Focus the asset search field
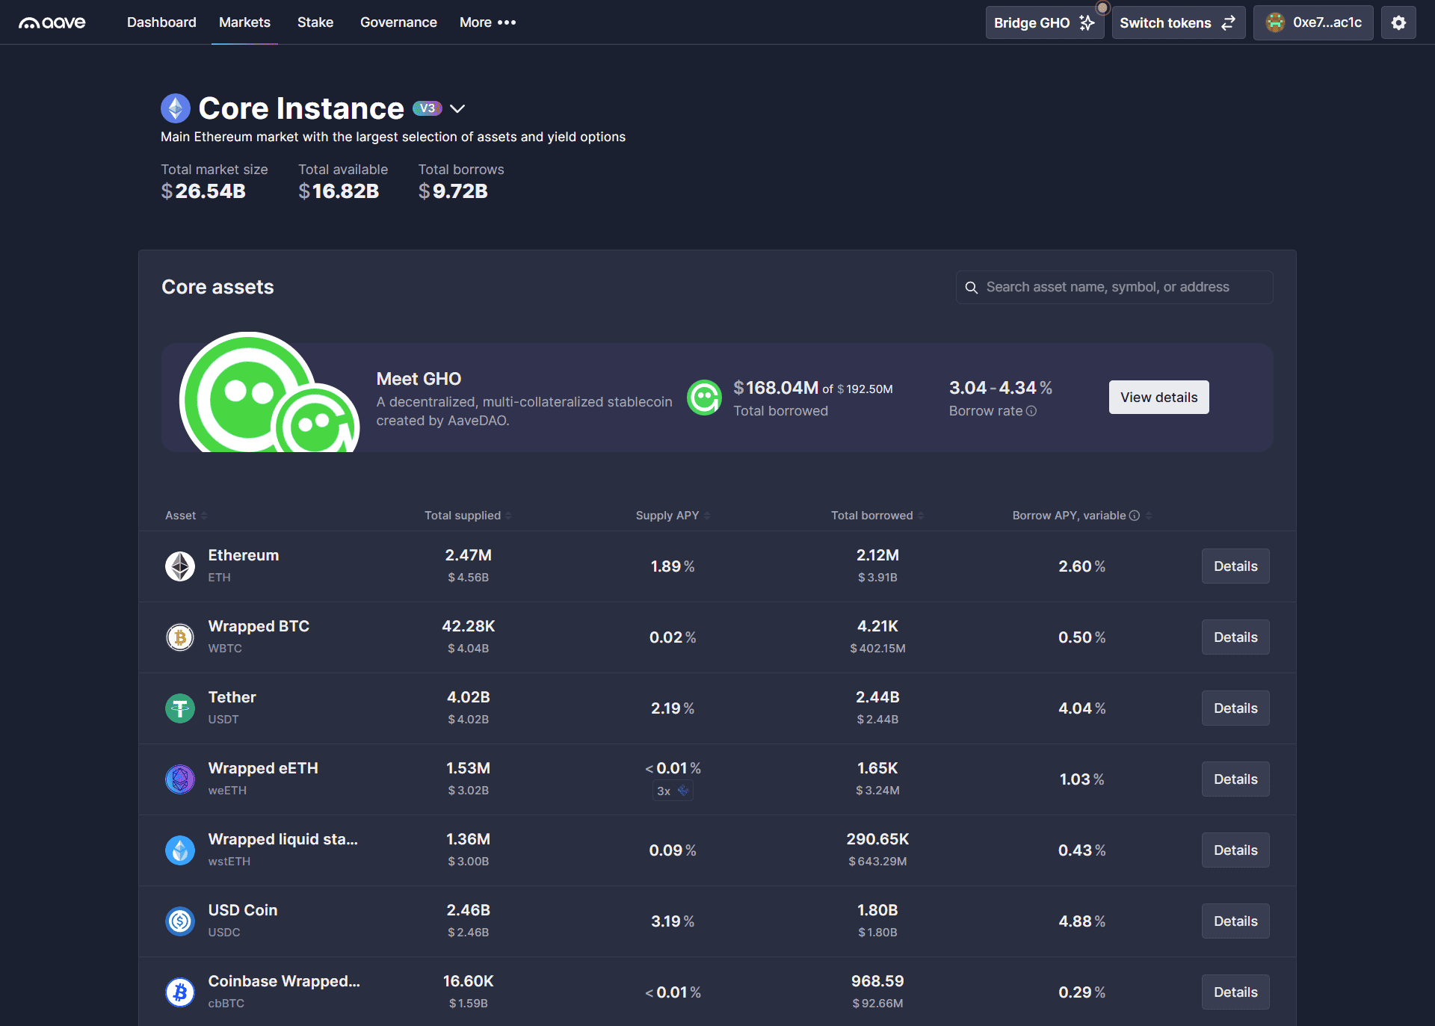This screenshot has height=1026, width=1435. click(x=1114, y=288)
